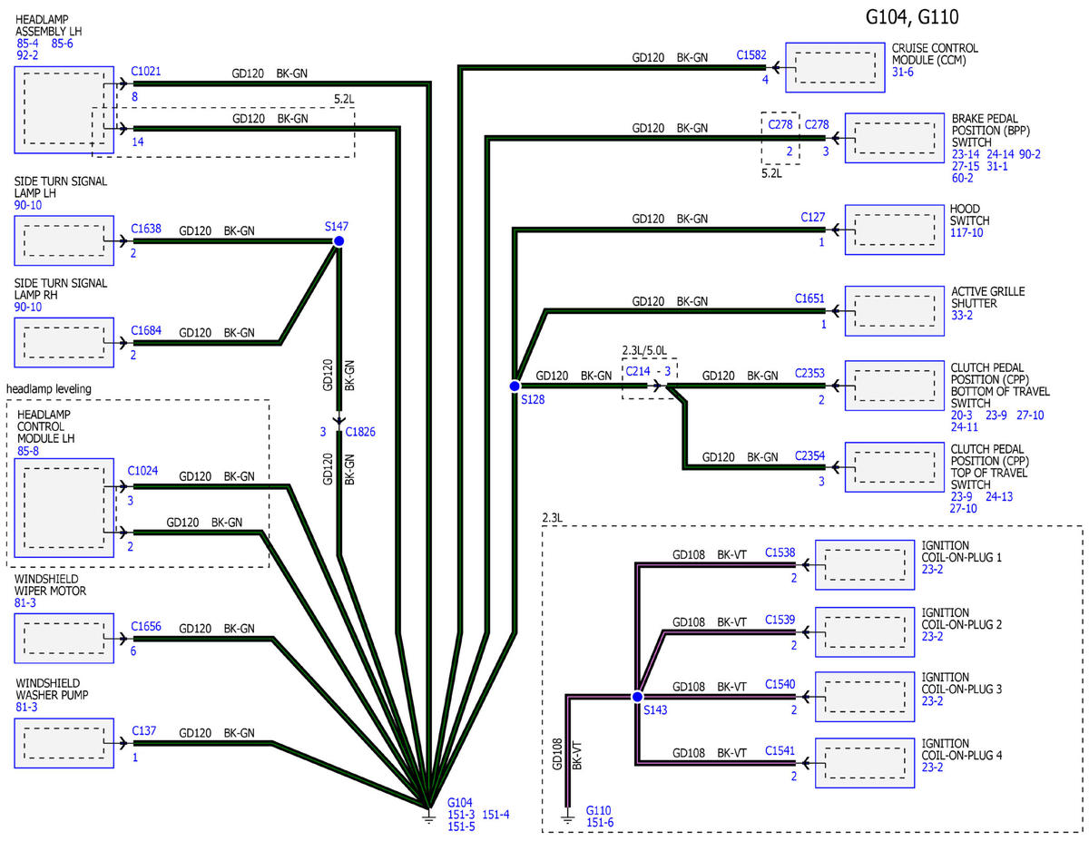Screen dimensions: 1089x841
Task: Open page reference 85-4 under Headlamp Assembly LH
Action: [x=26, y=43]
